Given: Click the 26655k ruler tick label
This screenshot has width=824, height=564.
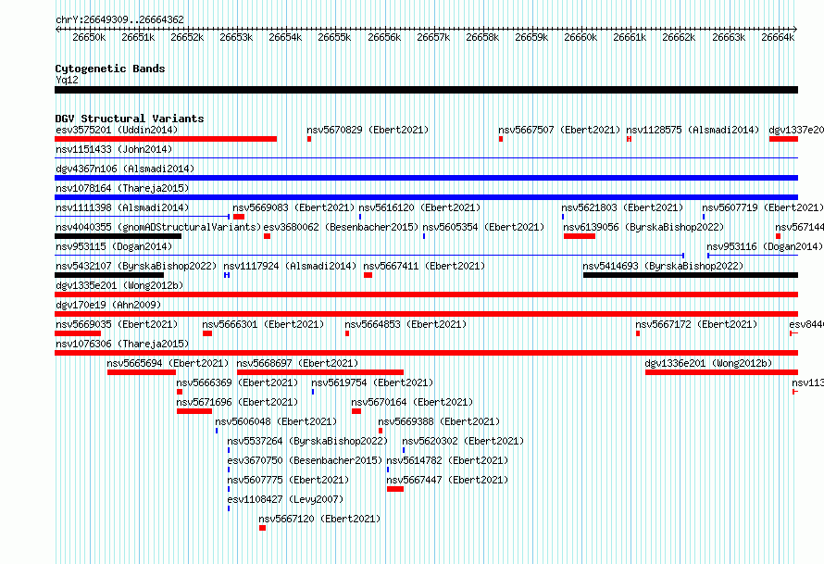Looking at the screenshot, I should [x=334, y=37].
